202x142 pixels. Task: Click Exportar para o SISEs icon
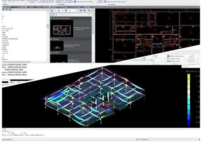(75, 1)
